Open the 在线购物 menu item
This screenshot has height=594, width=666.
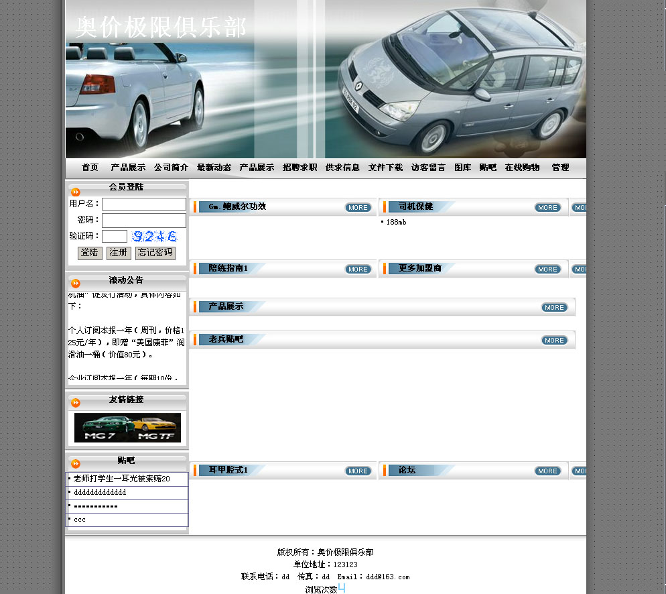tap(522, 168)
